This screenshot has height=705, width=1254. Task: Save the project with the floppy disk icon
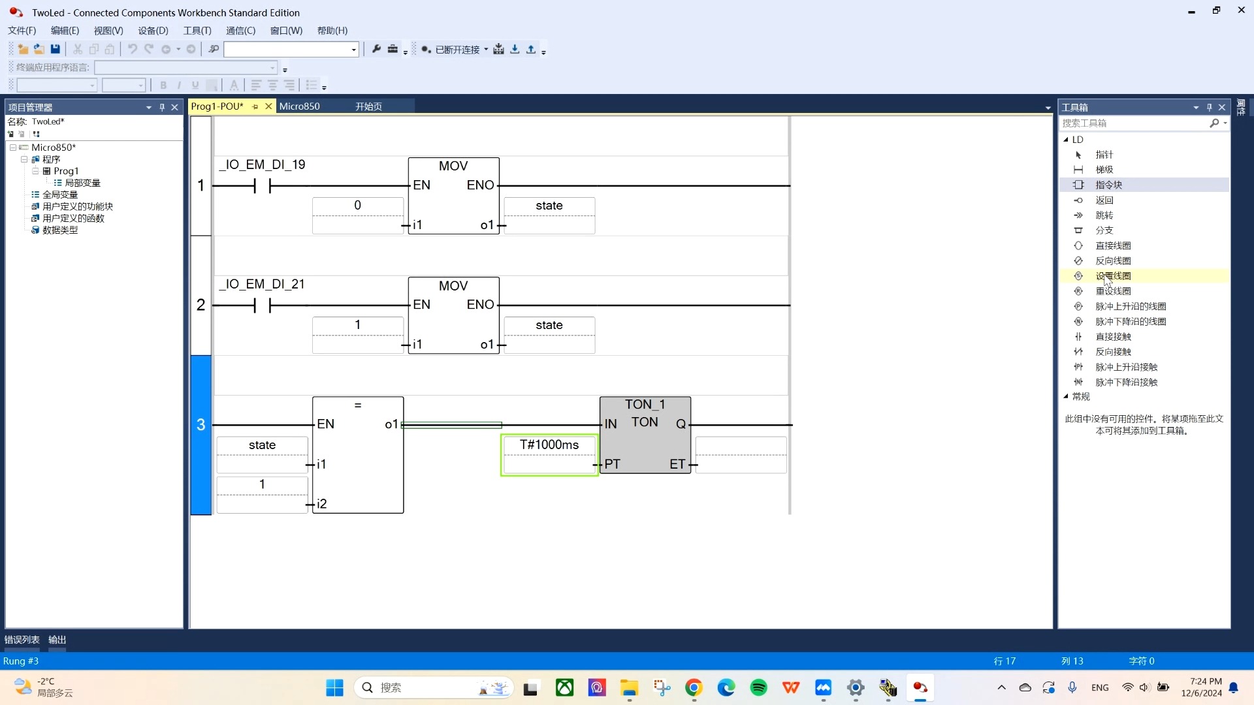pos(56,49)
